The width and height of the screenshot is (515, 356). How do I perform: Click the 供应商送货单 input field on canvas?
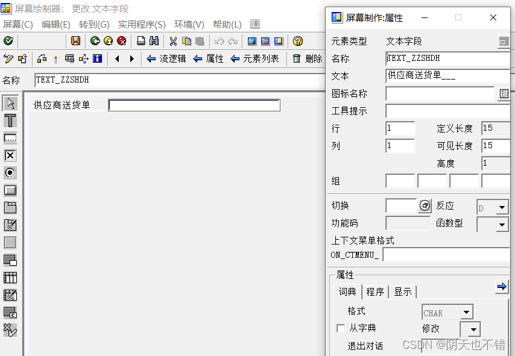coord(193,105)
